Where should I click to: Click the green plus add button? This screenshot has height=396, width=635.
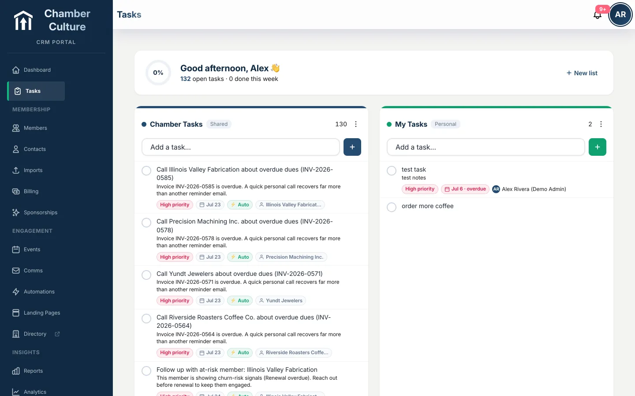[x=598, y=147]
